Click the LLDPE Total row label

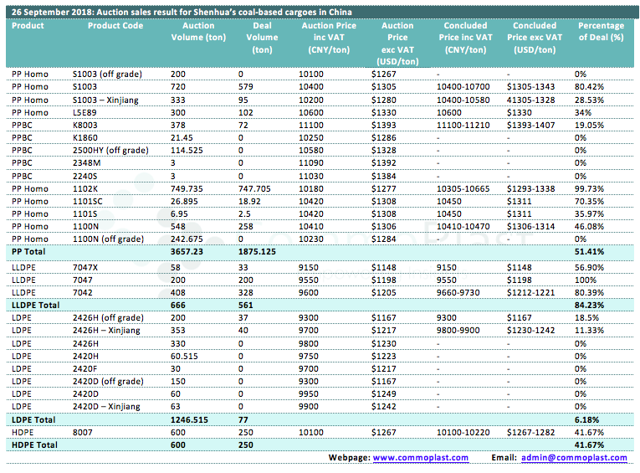click(x=36, y=306)
